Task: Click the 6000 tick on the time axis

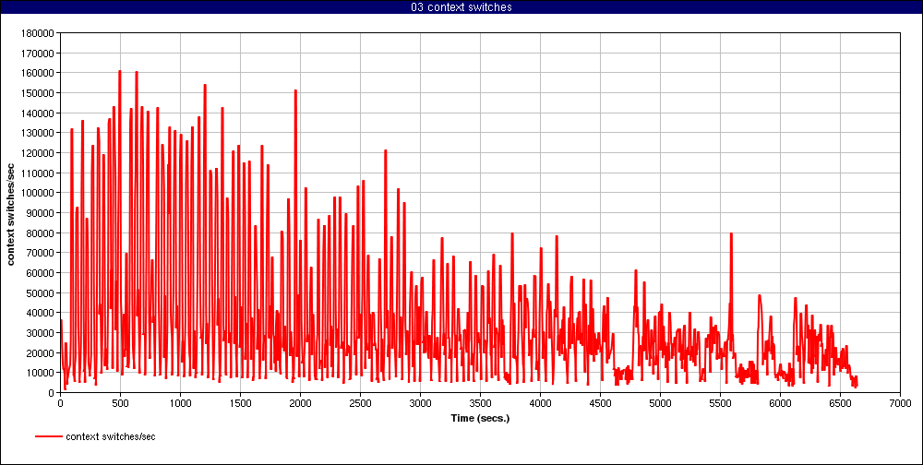Action: pyautogui.click(x=780, y=403)
